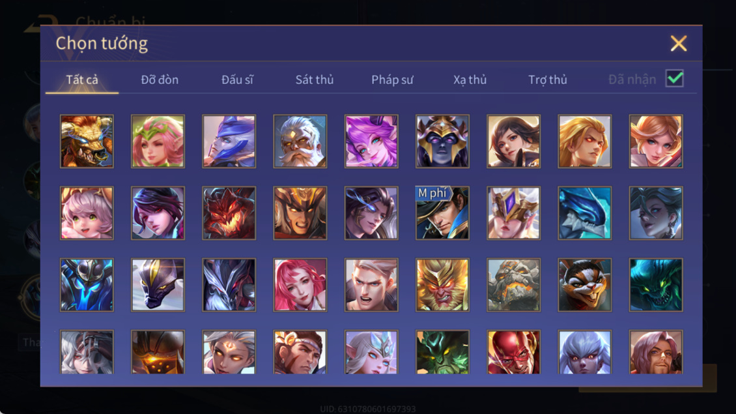Choose the golden monkey king hero
The image size is (736, 414).
[442, 285]
